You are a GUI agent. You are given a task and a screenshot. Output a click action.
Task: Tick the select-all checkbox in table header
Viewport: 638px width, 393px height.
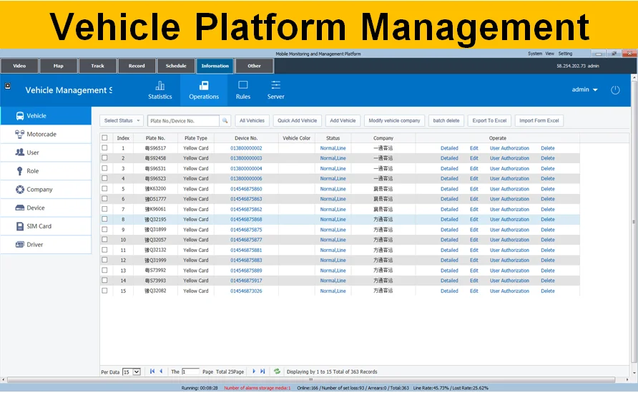click(104, 138)
